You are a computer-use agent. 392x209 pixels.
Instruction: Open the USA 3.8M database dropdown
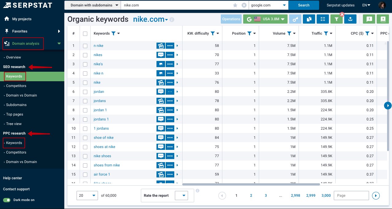[265, 19]
